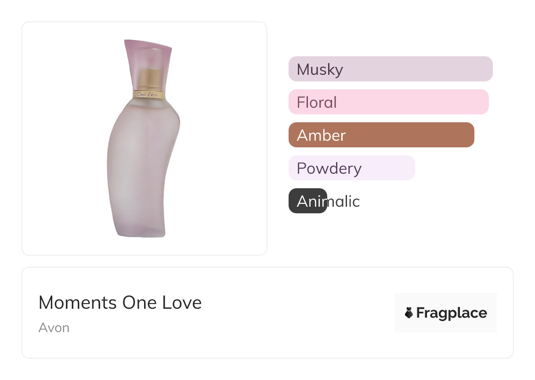Screen dimensions: 535x380
Task: Click the white "Amber" label text
Action: [x=321, y=135]
